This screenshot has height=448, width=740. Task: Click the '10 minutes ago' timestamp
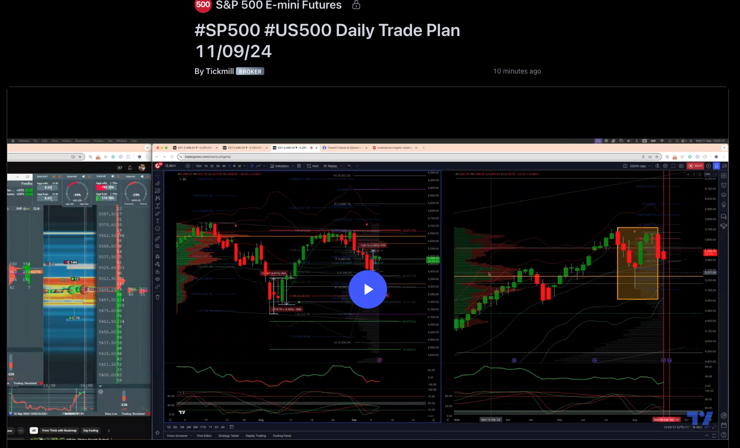click(x=517, y=71)
